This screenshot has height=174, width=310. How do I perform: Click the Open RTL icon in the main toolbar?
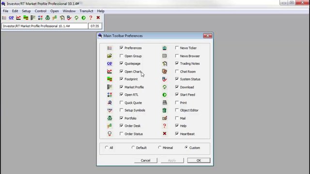pos(40,18)
